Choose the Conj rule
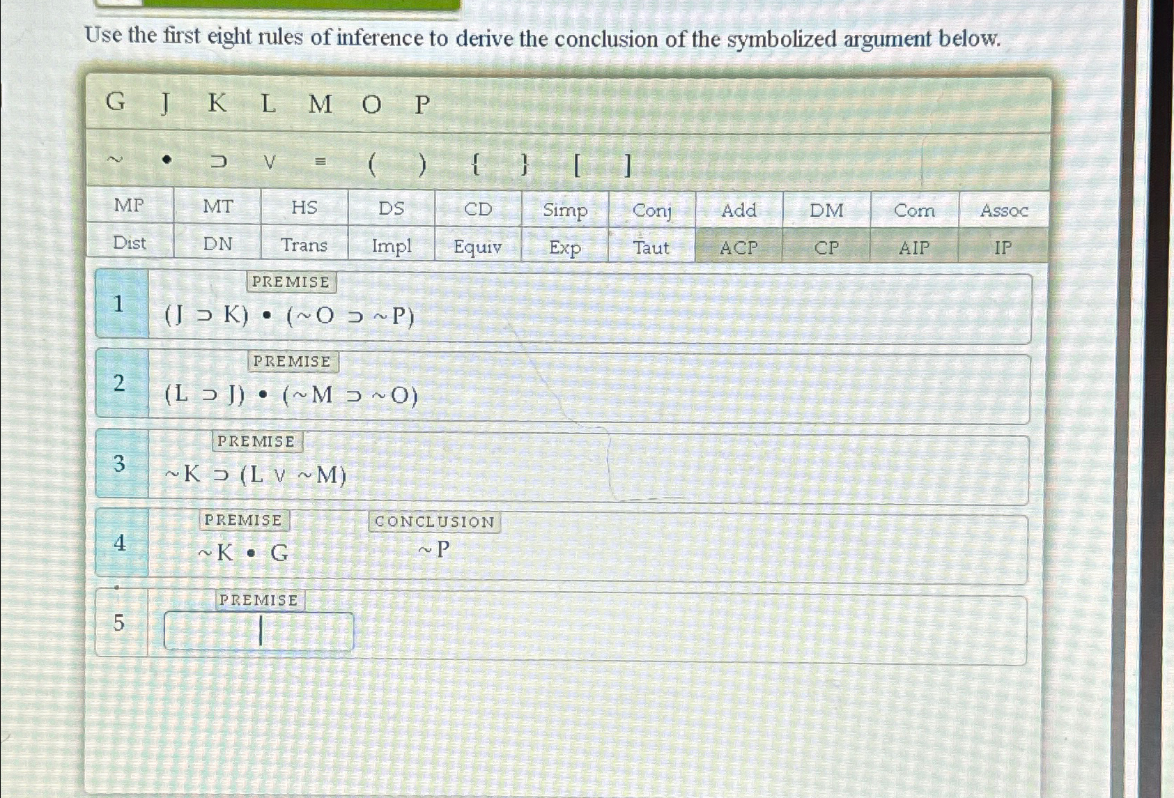The width and height of the screenshot is (1174, 798). (651, 210)
